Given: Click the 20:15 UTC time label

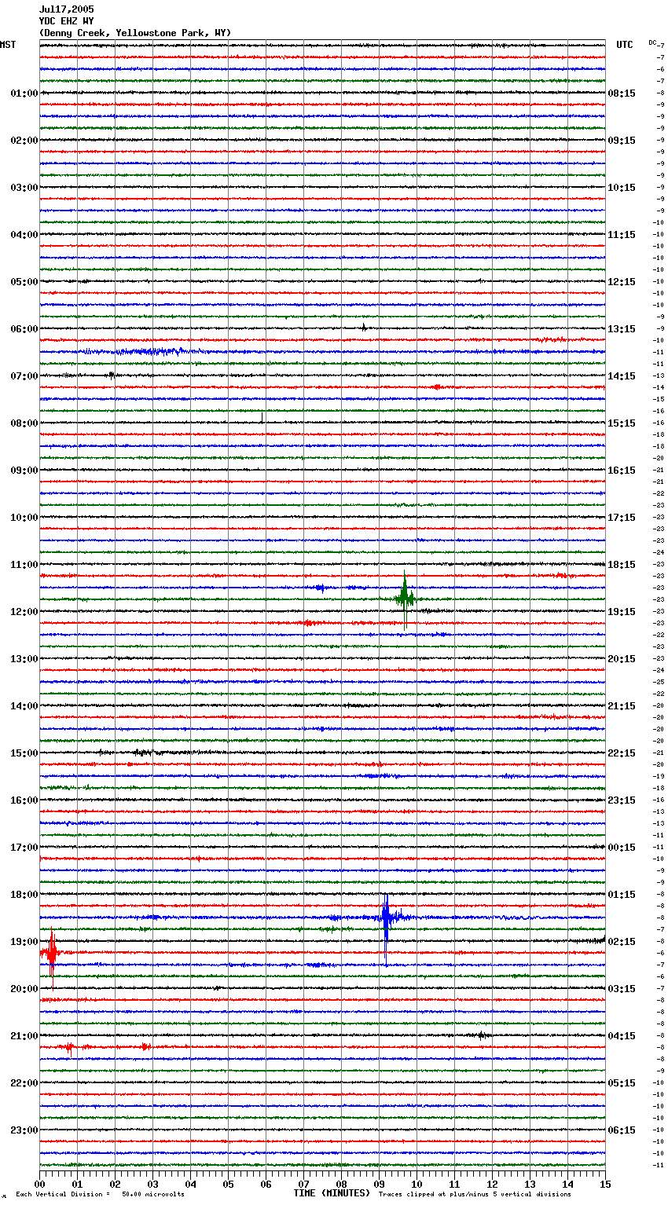Looking at the screenshot, I should 622,659.
